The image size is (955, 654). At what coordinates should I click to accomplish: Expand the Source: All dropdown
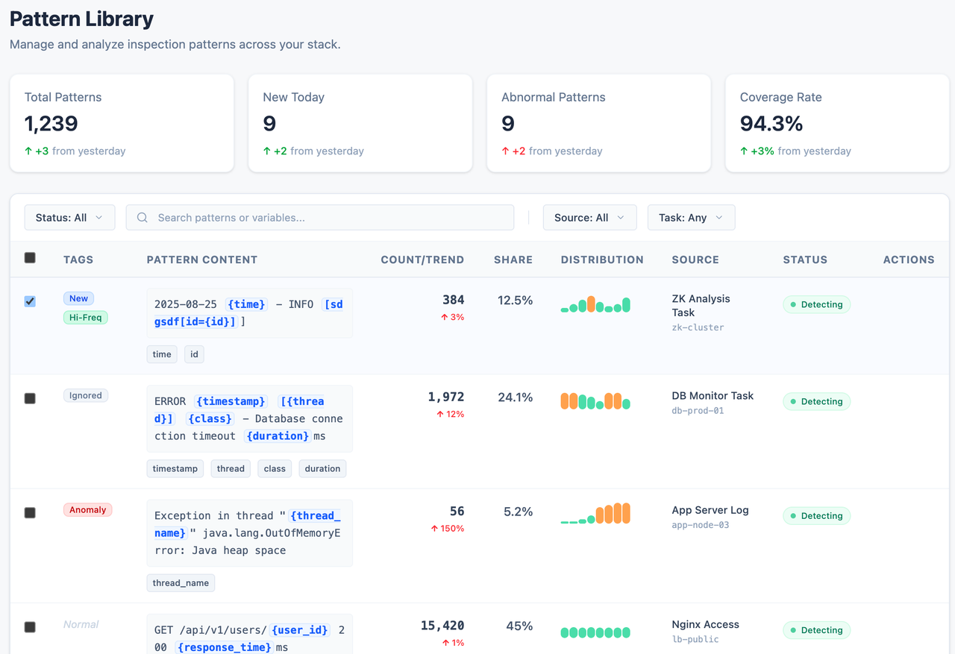pos(589,218)
